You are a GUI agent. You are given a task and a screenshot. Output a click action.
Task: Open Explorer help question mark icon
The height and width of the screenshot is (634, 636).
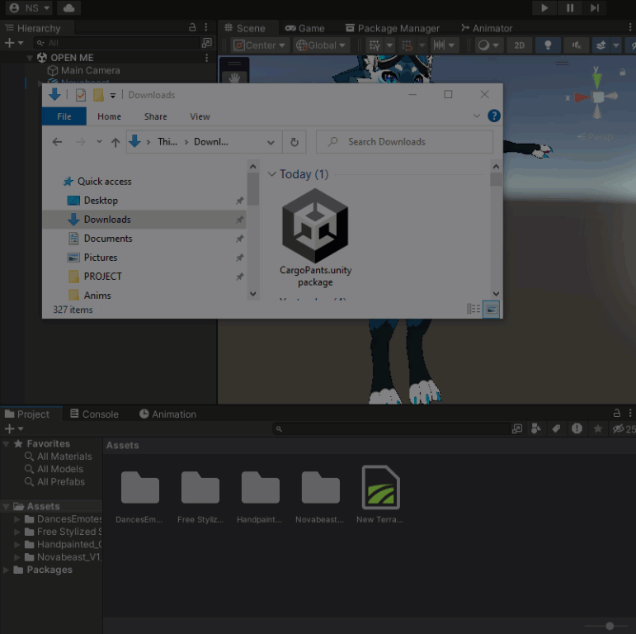pyautogui.click(x=493, y=116)
